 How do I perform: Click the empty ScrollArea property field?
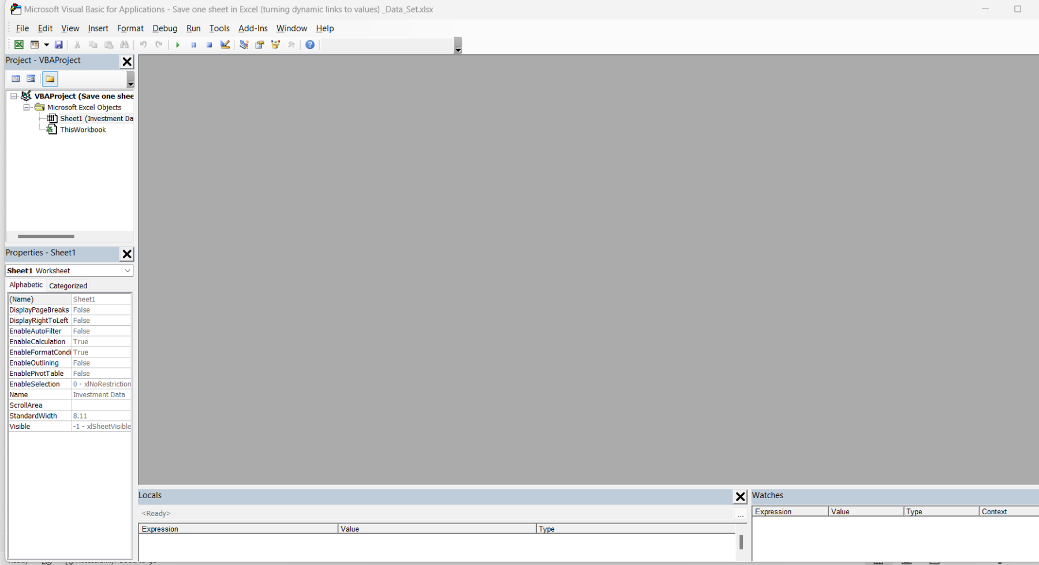pos(102,405)
